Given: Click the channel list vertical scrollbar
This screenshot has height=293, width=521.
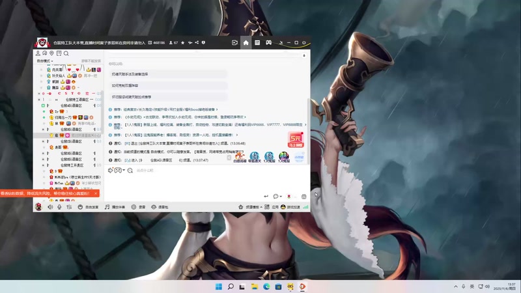Looking at the screenshot, I should (x=102, y=111).
